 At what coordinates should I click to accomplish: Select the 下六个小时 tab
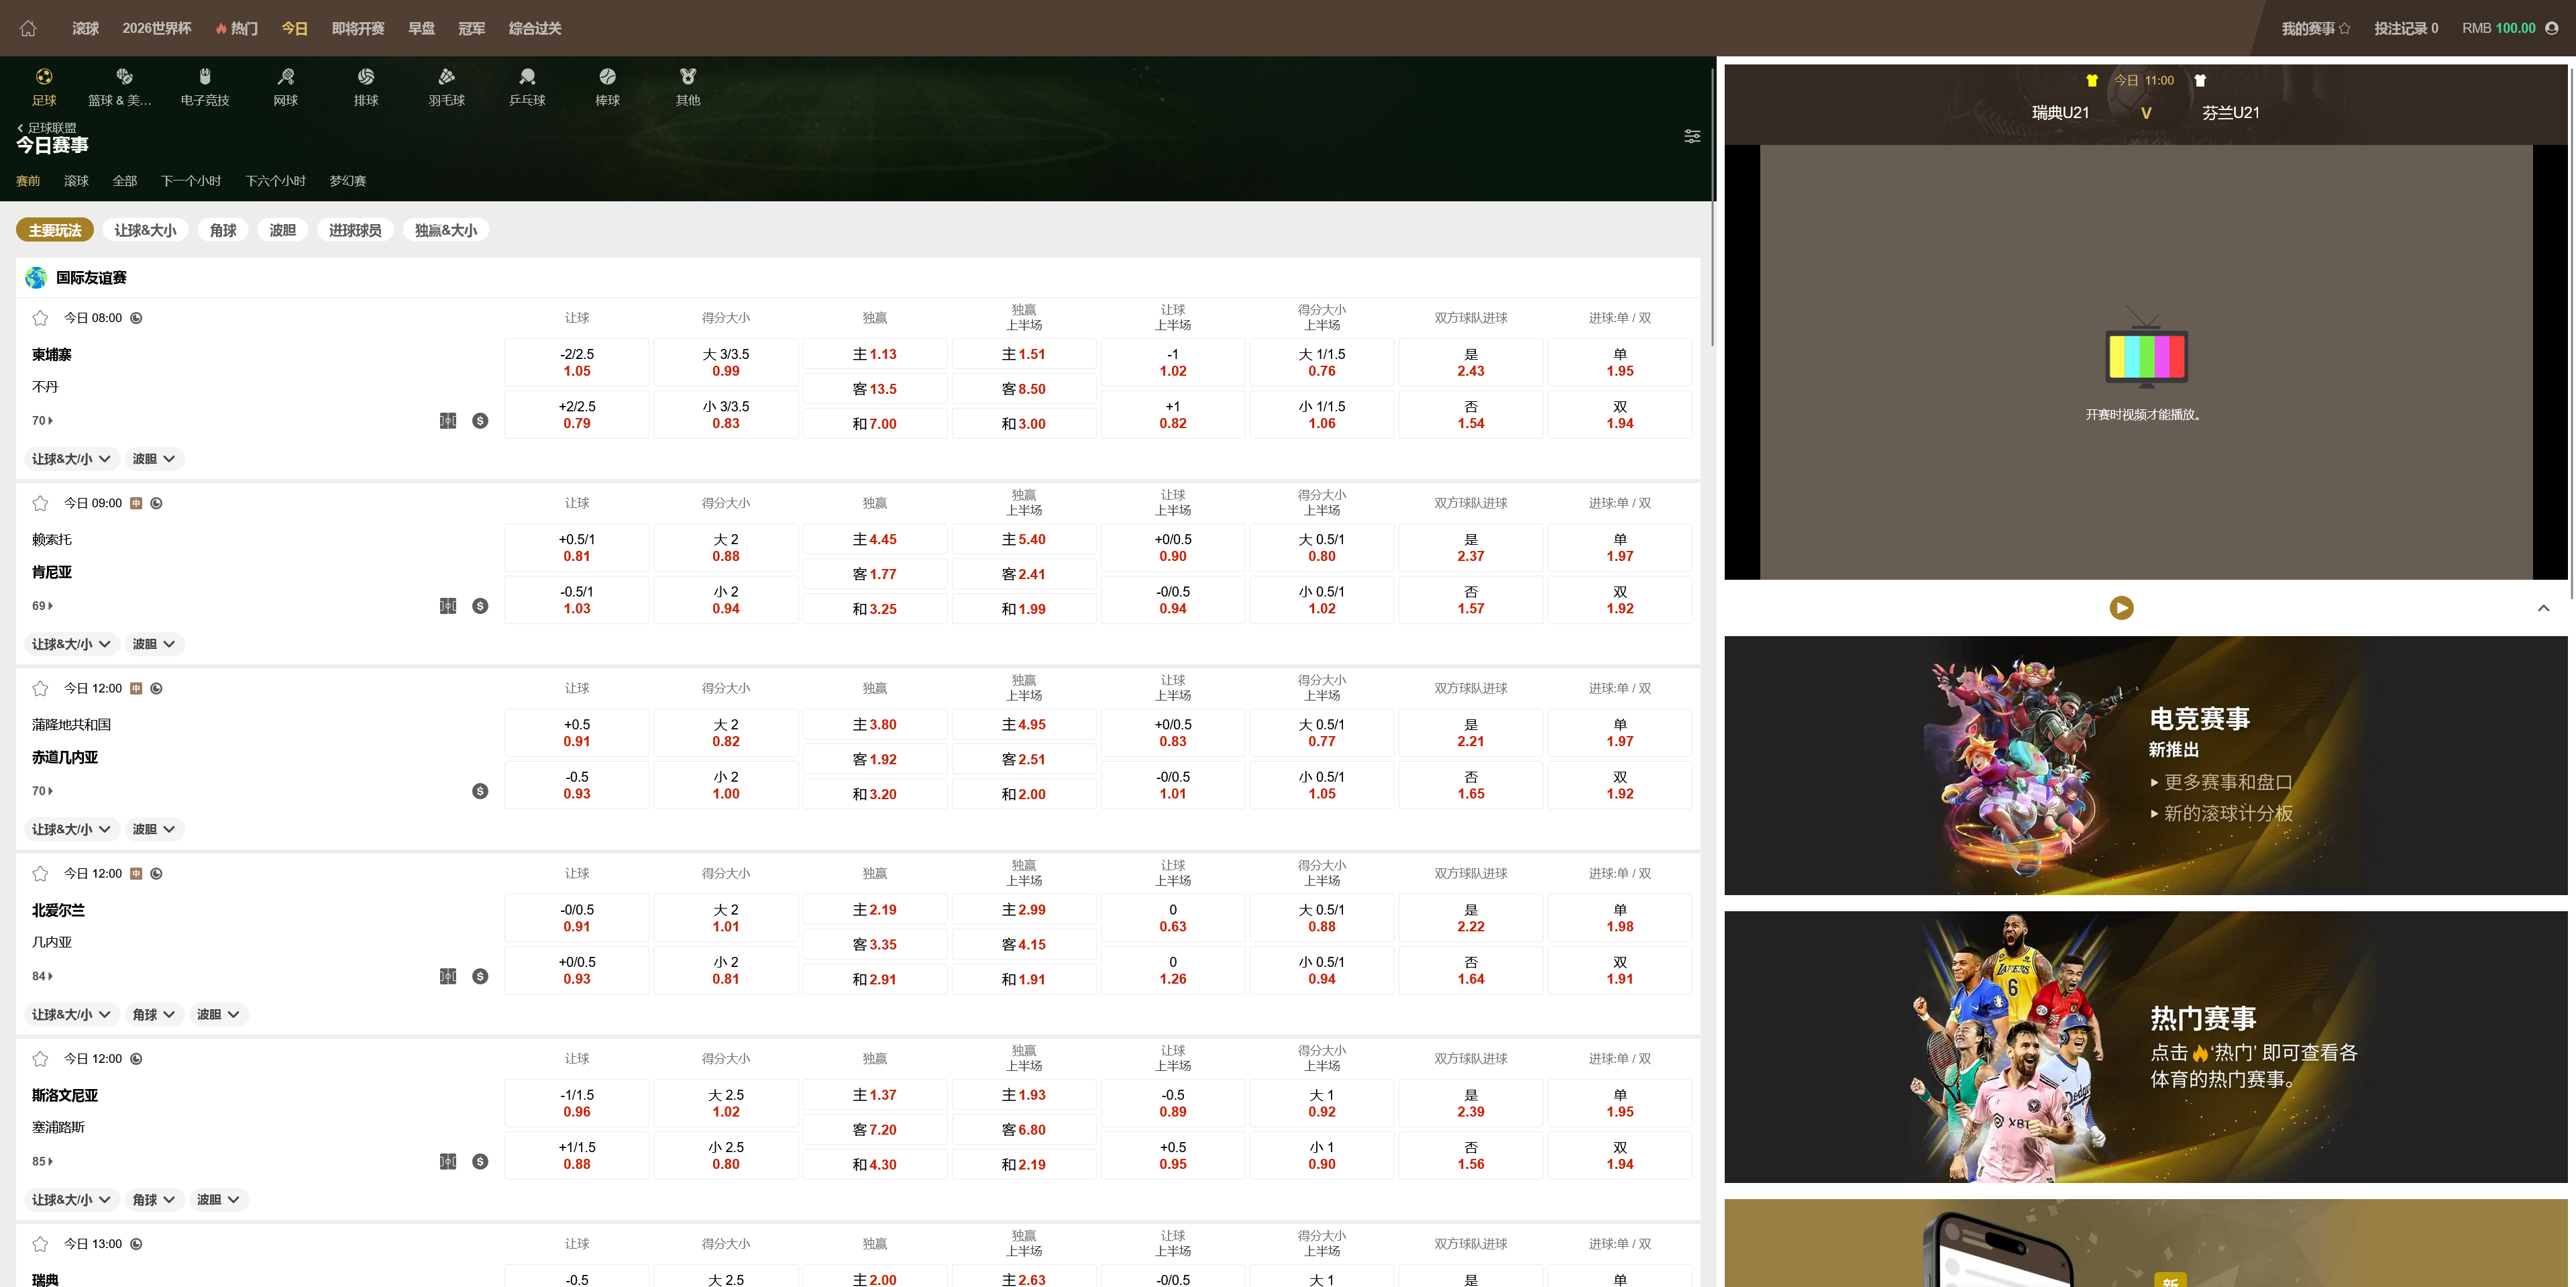pyautogui.click(x=275, y=181)
